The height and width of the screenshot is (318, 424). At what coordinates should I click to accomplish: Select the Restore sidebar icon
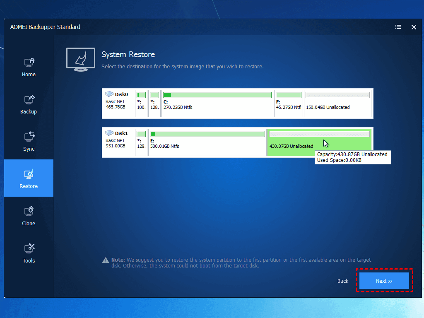coord(29,174)
